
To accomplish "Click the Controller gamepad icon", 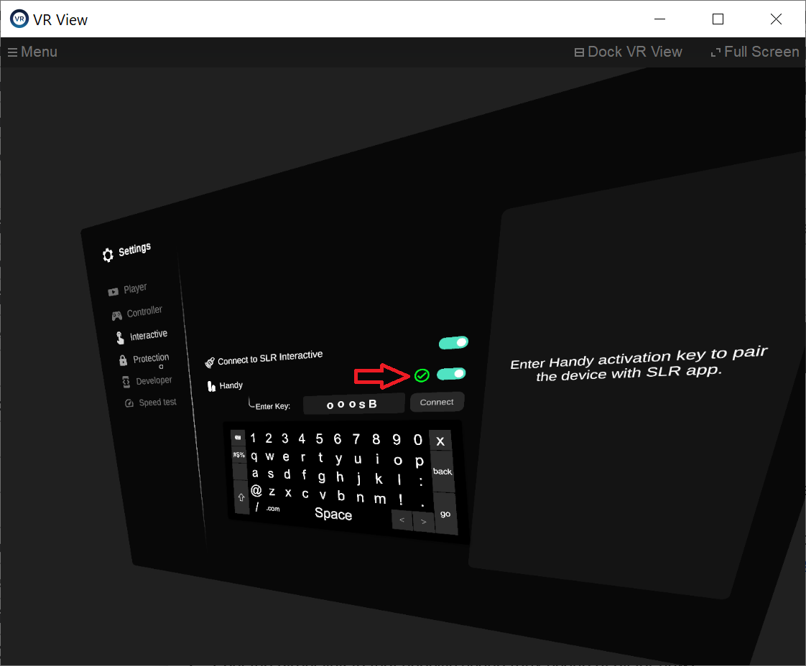I will pos(116,316).
